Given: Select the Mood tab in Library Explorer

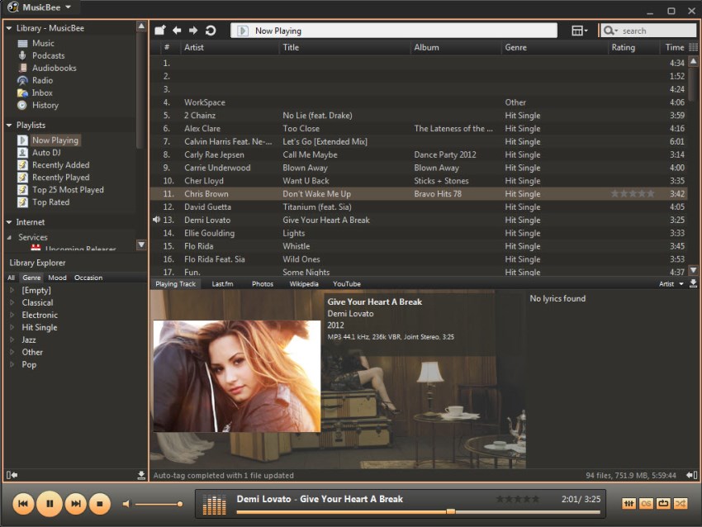Looking at the screenshot, I should tap(57, 278).
